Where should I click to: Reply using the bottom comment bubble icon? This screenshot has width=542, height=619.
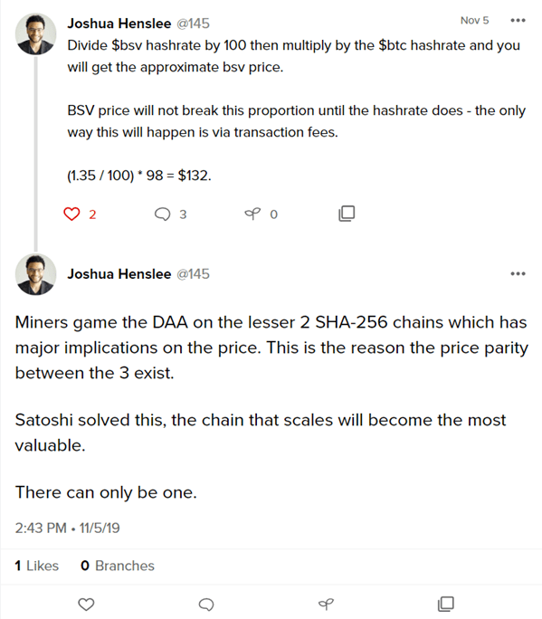[x=206, y=604]
